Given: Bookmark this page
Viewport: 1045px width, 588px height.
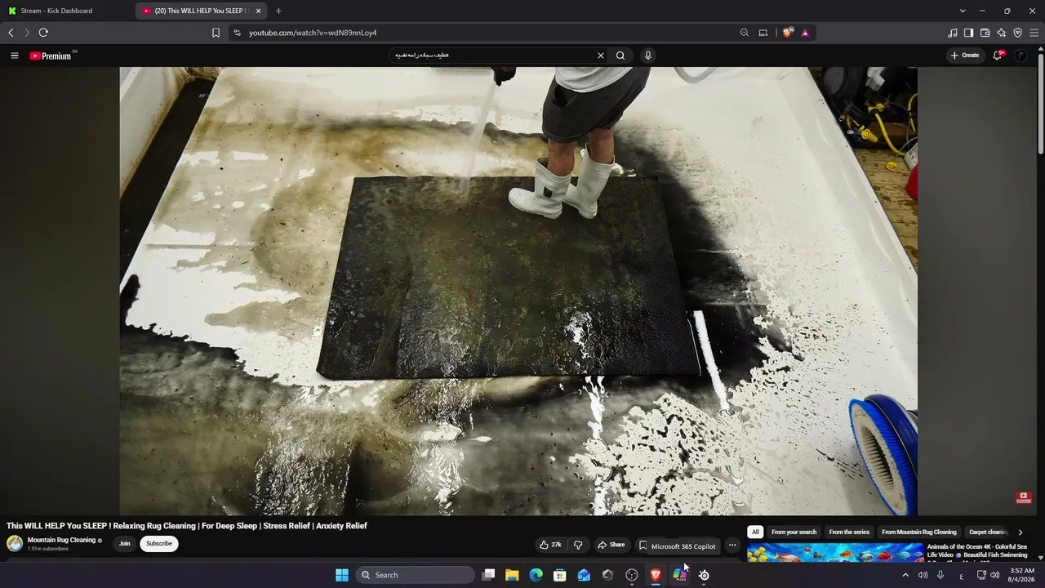Looking at the screenshot, I should click(216, 33).
